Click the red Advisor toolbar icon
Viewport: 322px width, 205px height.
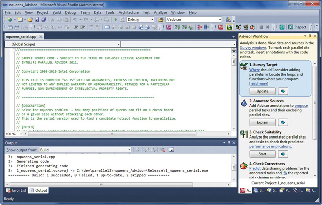[x=221, y=27]
